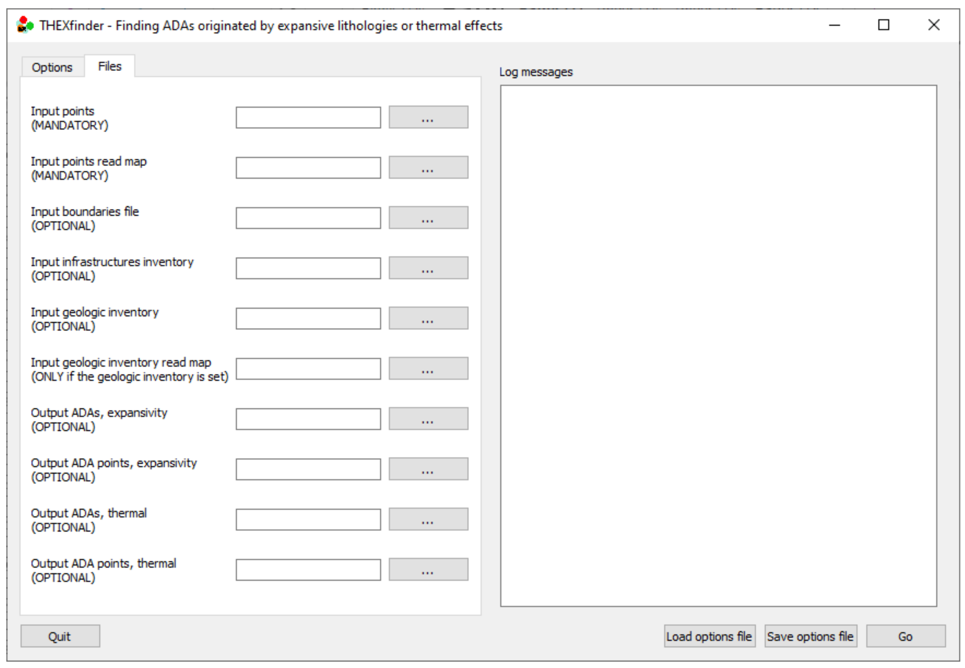This screenshot has height=668, width=965.
Task: Browse for the Input points file
Action: (x=428, y=117)
